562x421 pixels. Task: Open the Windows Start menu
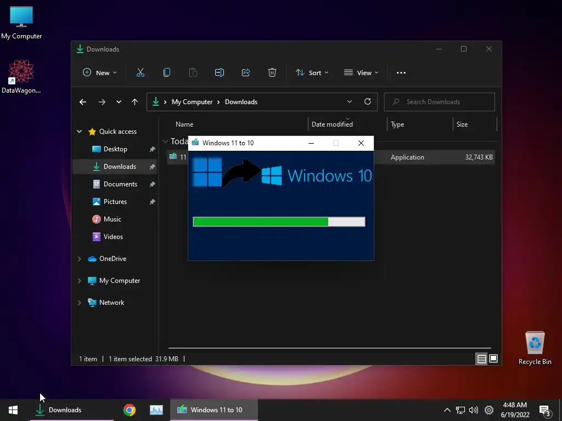coord(13,410)
